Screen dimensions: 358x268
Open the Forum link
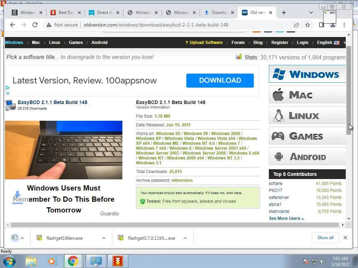pos(238,42)
